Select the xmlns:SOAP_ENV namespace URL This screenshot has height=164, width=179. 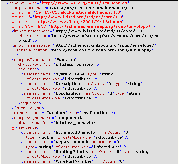pos(101,27)
